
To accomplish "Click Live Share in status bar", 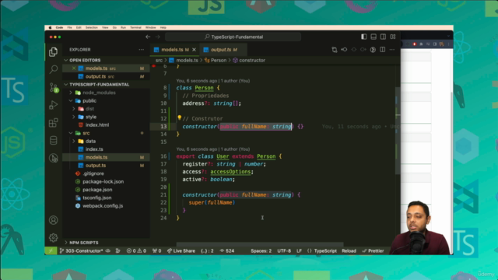I will point(181,250).
